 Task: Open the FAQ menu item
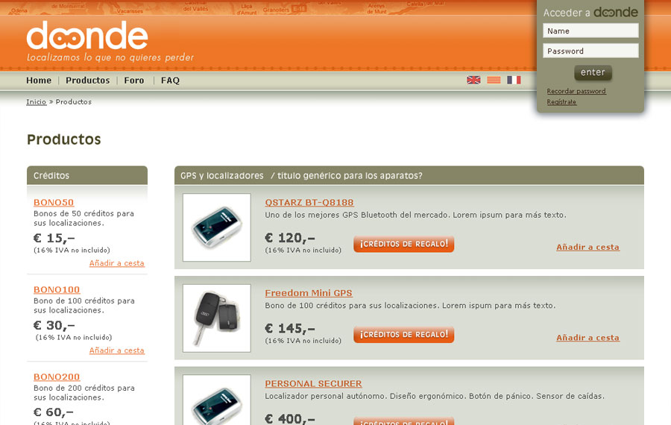170,81
